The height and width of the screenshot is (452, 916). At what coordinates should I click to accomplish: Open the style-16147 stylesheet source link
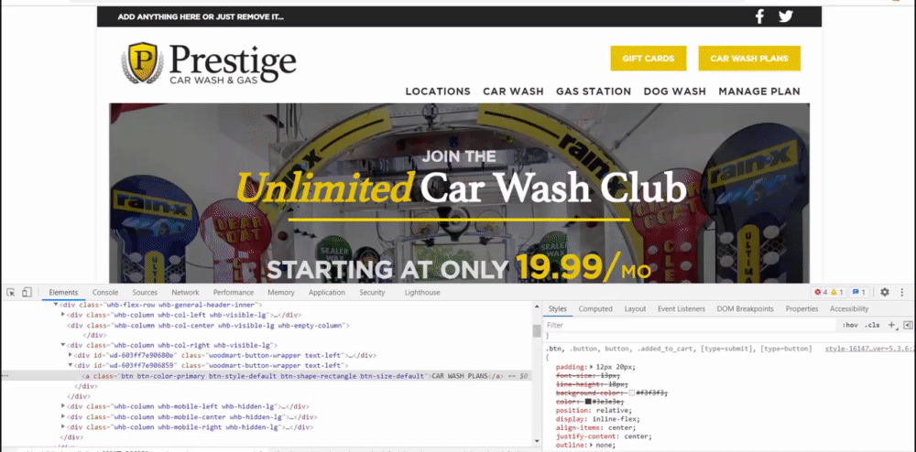click(868, 349)
